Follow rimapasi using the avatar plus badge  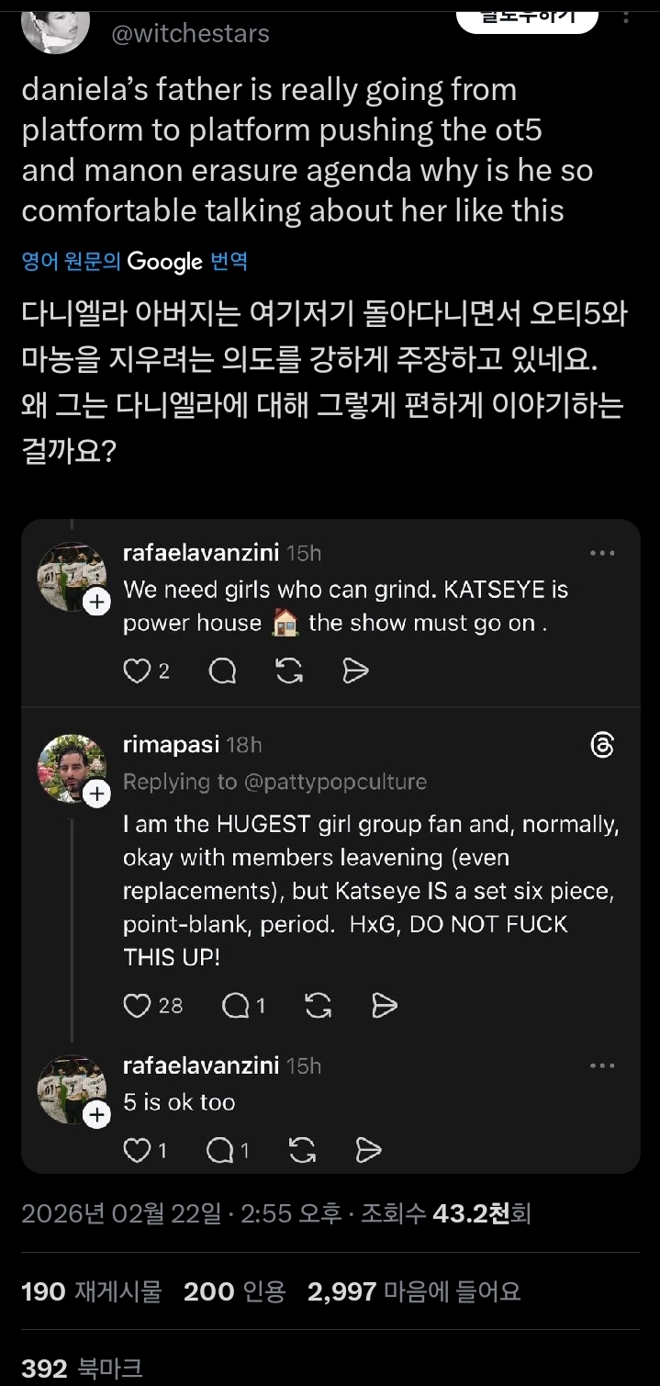[96, 794]
